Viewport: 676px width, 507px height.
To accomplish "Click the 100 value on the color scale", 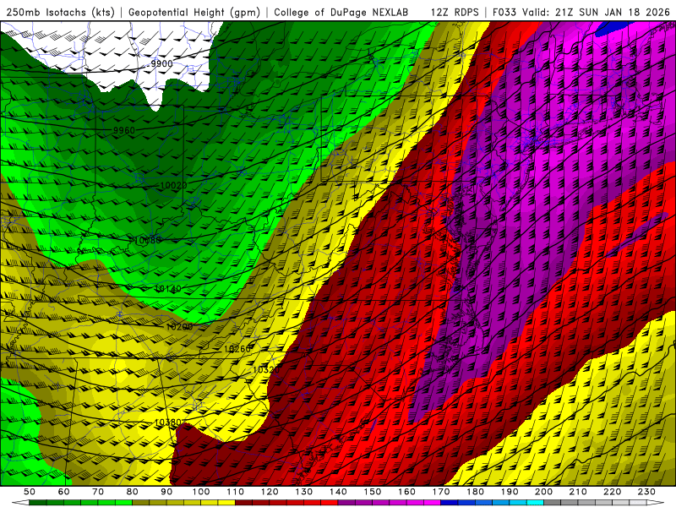I will click(x=201, y=492).
